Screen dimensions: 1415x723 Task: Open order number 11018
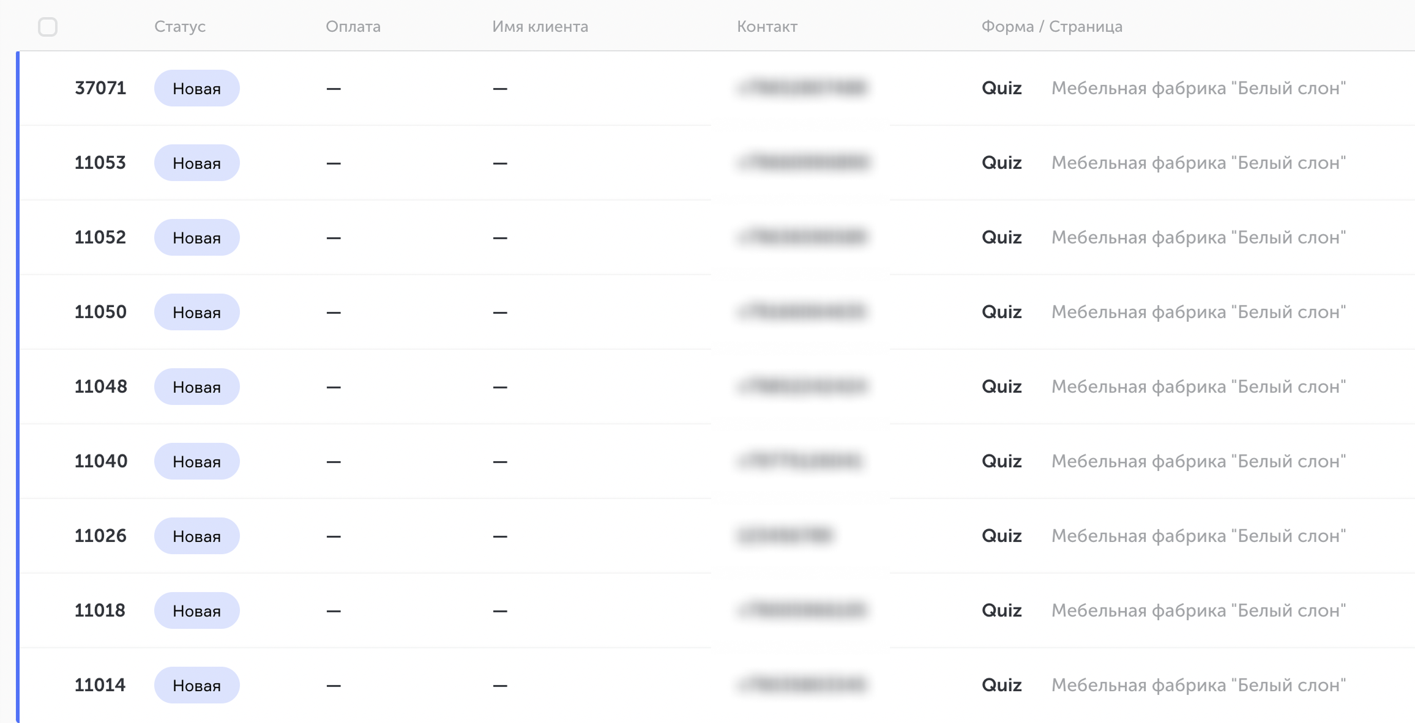point(100,610)
